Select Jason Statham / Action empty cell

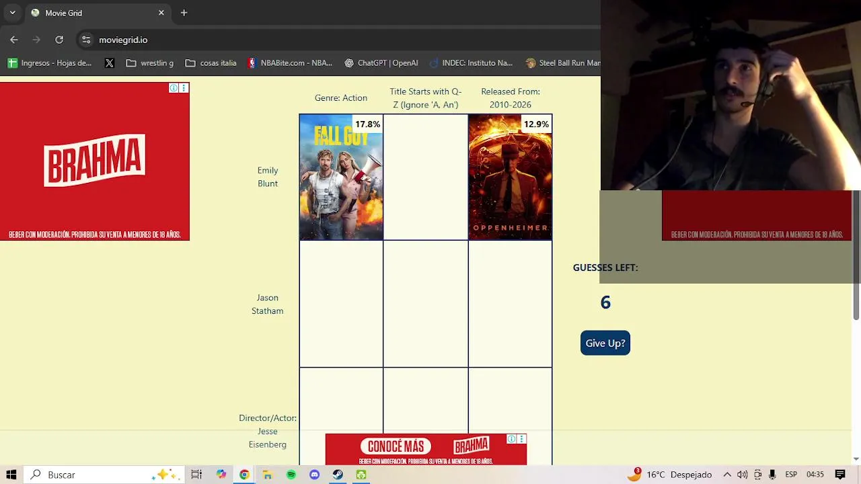(341, 304)
